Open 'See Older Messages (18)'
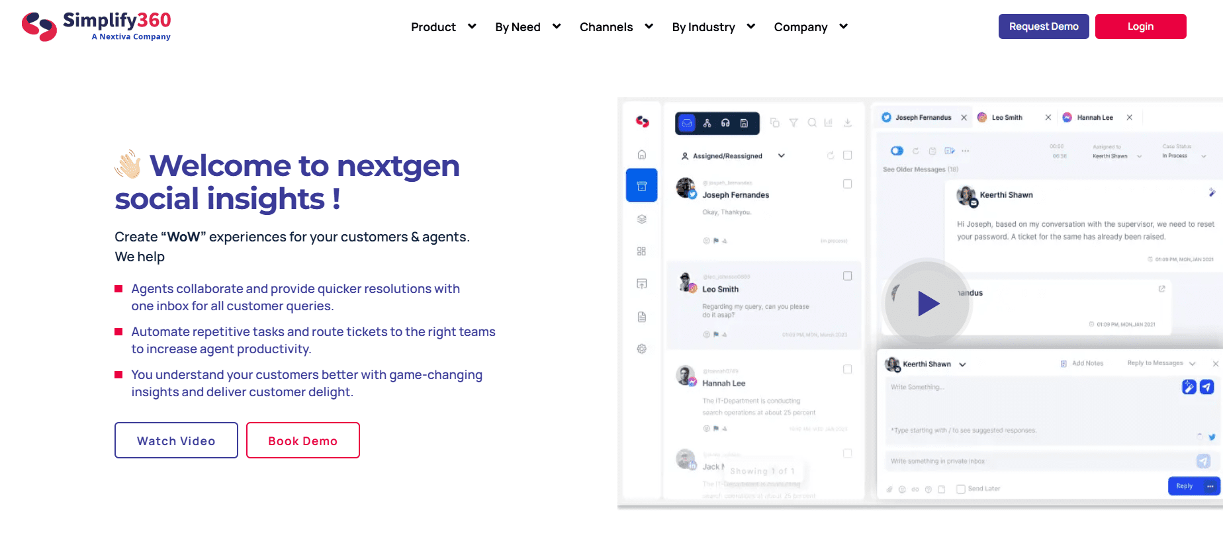Image resolution: width=1223 pixels, height=549 pixels. coord(921,169)
